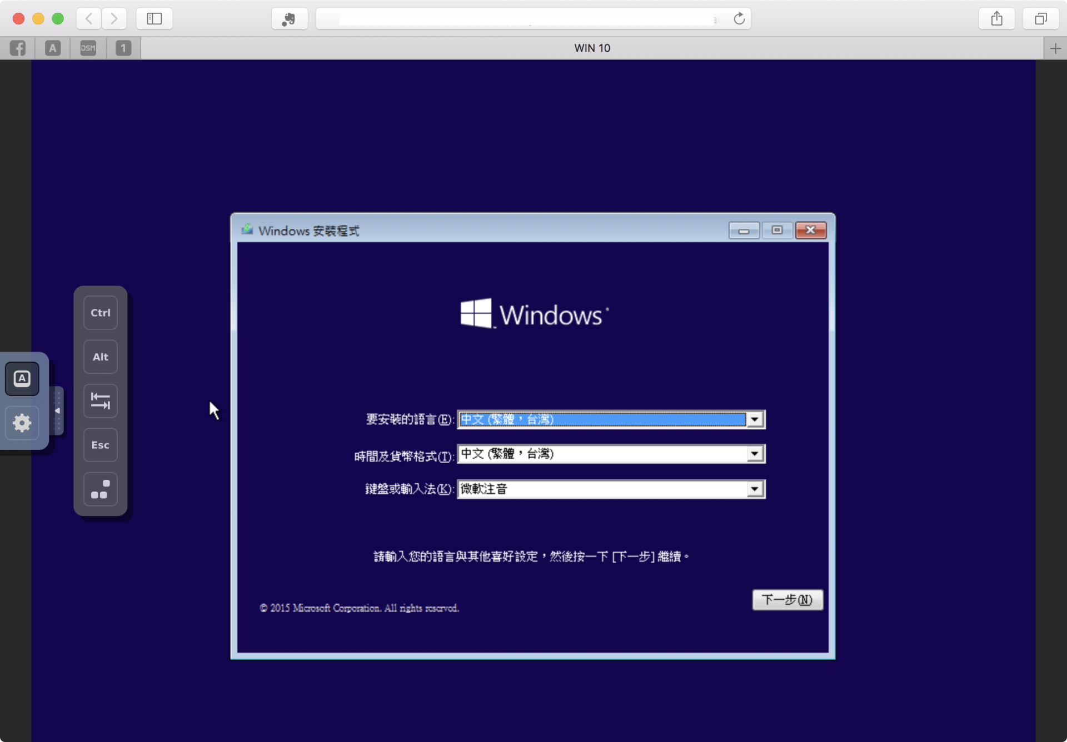Open the settings gear in side panel

22,423
